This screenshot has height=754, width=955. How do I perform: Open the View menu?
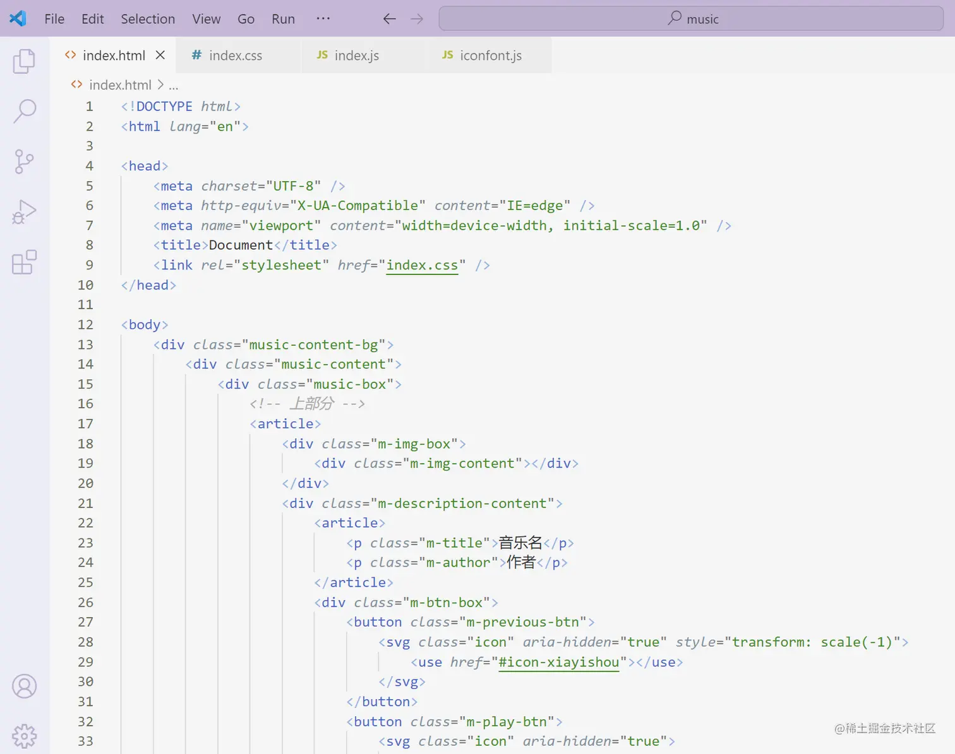[x=207, y=19]
